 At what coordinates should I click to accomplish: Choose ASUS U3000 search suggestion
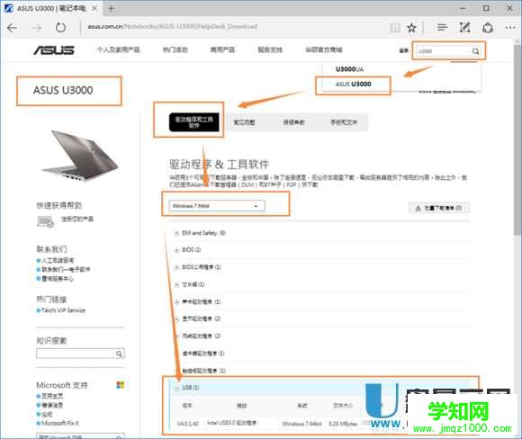click(x=353, y=84)
